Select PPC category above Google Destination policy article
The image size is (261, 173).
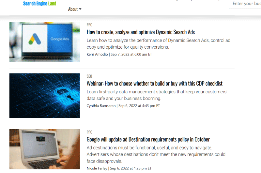[89, 132]
